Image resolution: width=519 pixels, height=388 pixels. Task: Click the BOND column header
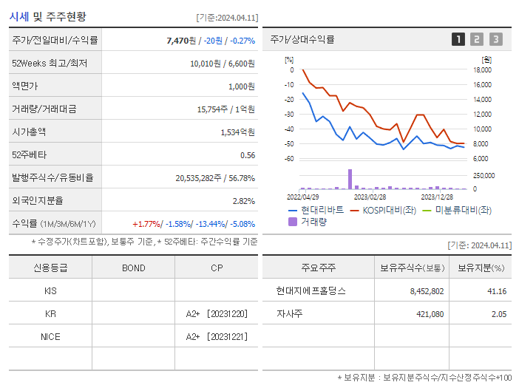click(133, 268)
